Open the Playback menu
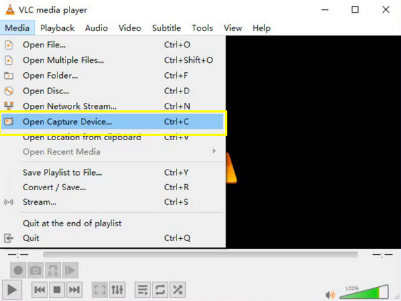Viewport: 401px width, 301px height. pos(57,28)
